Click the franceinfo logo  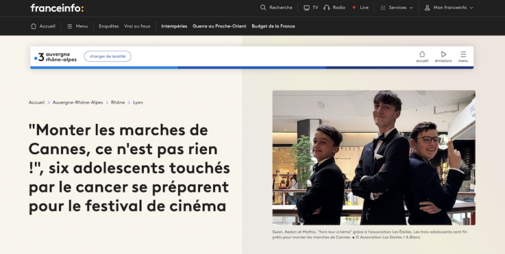(57, 8)
